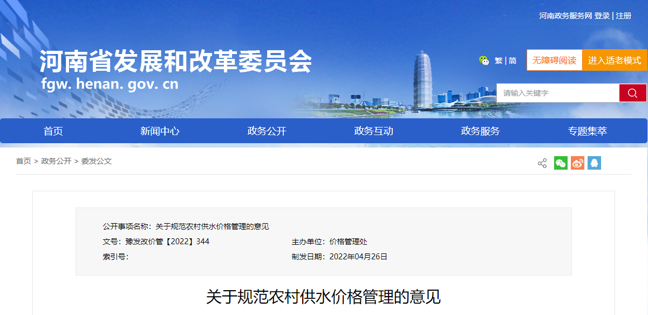
Task: Go to 政务服务 in the navigation bar
Action: [x=480, y=131]
